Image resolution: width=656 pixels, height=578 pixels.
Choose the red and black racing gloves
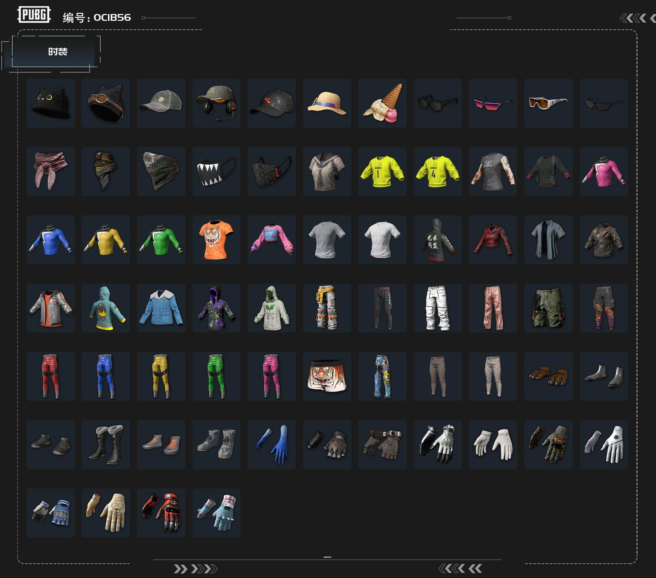(x=161, y=513)
